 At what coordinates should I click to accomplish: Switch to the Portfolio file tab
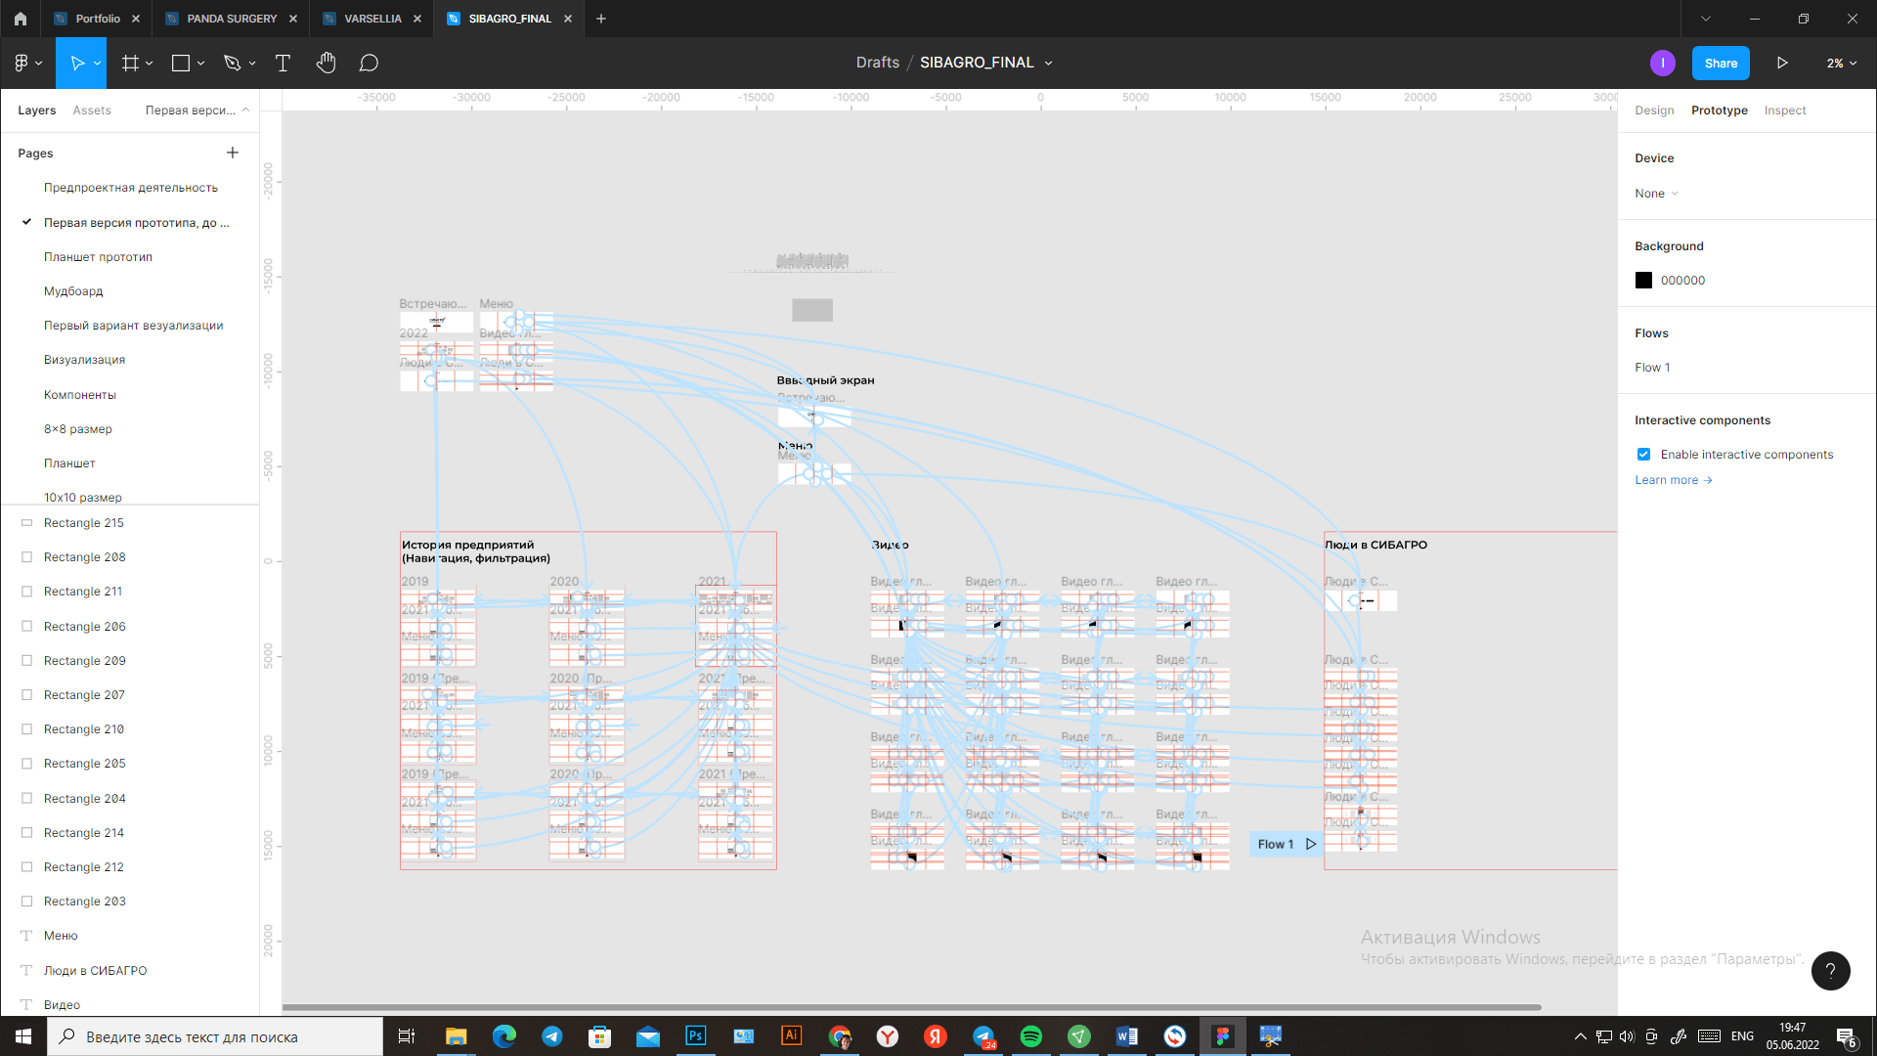[x=98, y=19]
